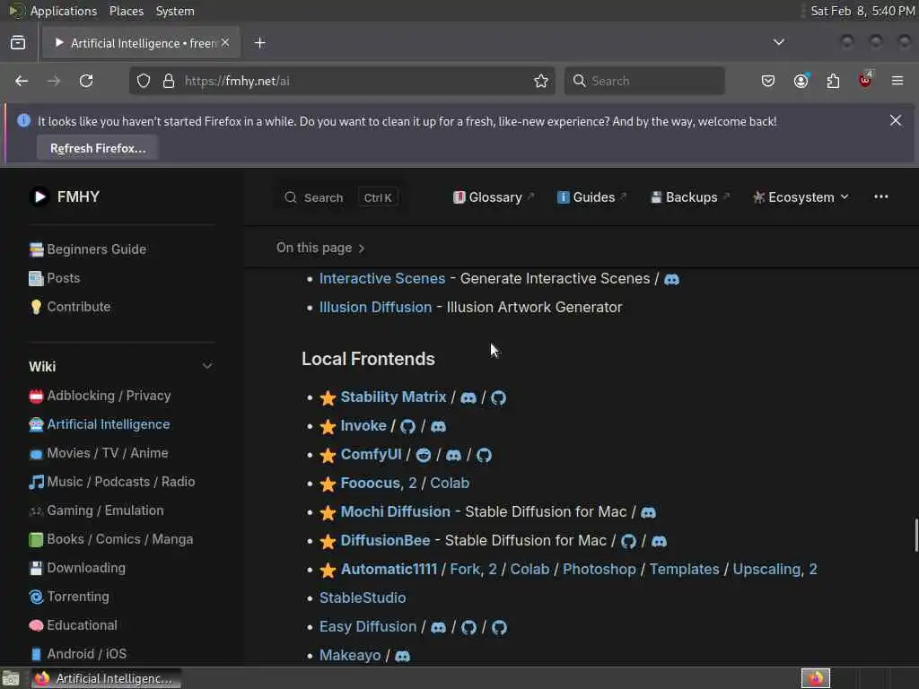This screenshot has height=689, width=919.
Task: Reload the current page
Action: pyautogui.click(x=86, y=81)
